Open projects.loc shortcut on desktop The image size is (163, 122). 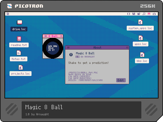pyautogui.click(x=21, y=67)
